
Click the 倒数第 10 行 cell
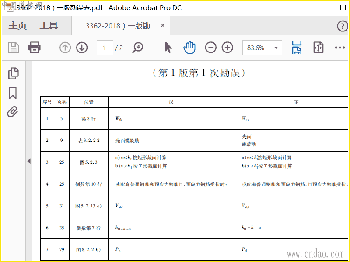click(89, 184)
